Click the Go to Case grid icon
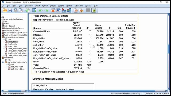Image resolution: width=171 pixels, height=96 pixels. [x=58, y=10]
